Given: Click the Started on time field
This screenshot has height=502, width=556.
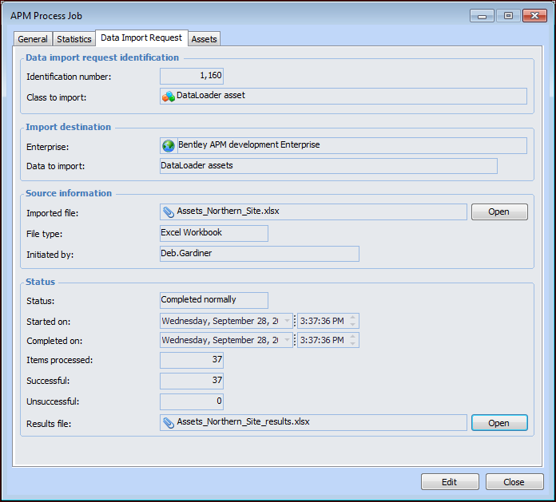Looking at the screenshot, I should 328,321.
